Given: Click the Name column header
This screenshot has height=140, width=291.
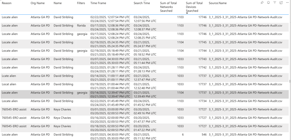Looking at the screenshot, I should (x=57, y=3).
